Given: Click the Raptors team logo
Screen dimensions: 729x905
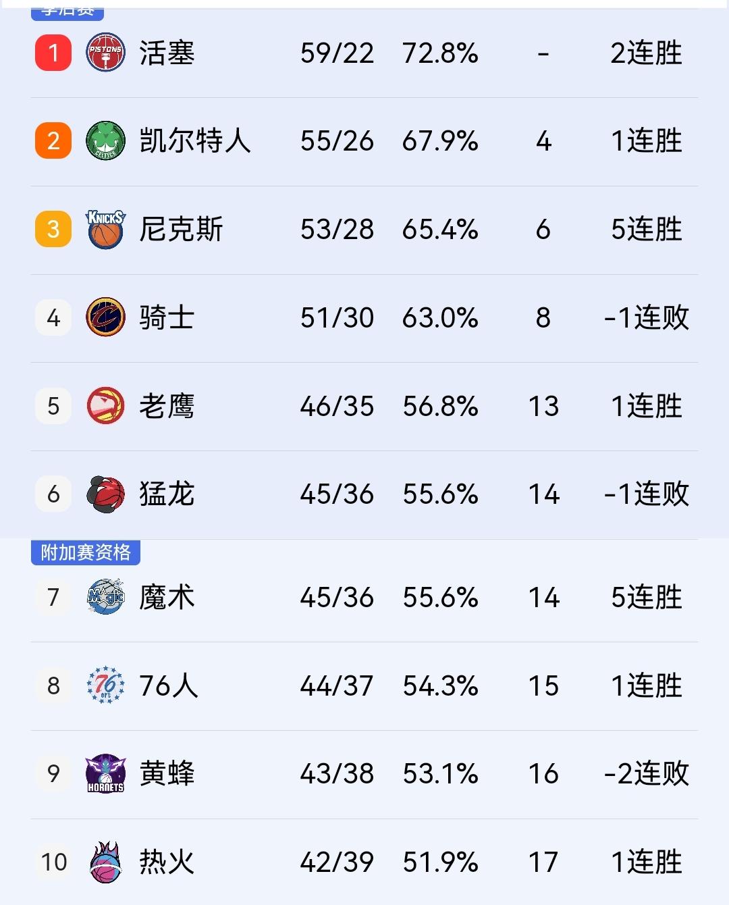Looking at the screenshot, I should click(105, 494).
